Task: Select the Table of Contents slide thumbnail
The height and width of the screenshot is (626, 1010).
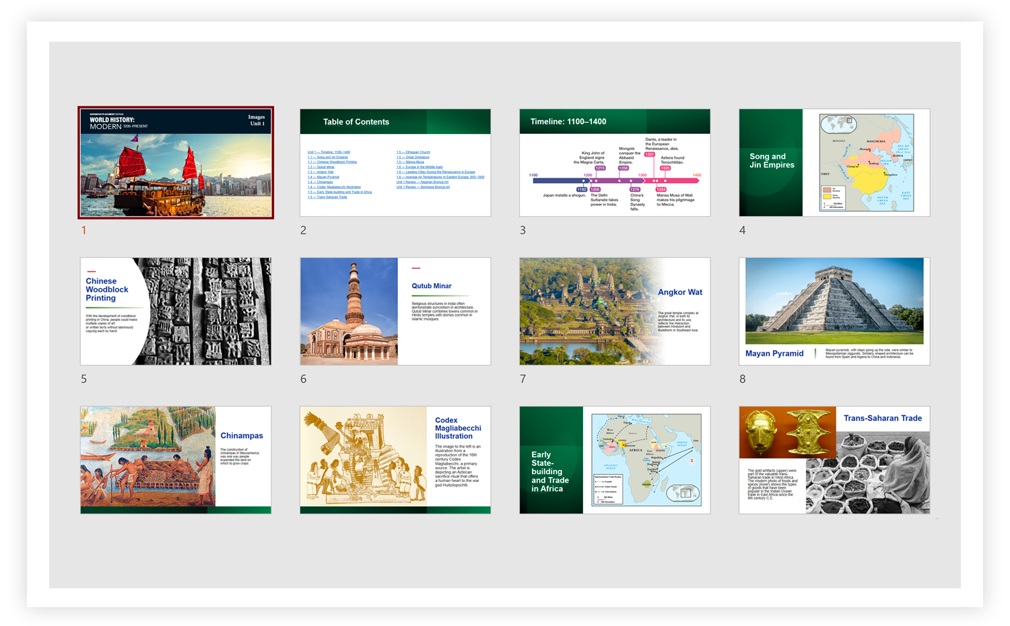Action: tap(395, 162)
